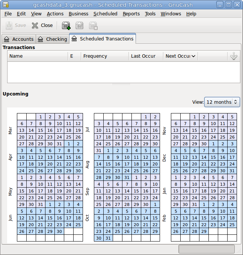Sort by the Frequency column header
The image size is (243, 255).
(103, 56)
